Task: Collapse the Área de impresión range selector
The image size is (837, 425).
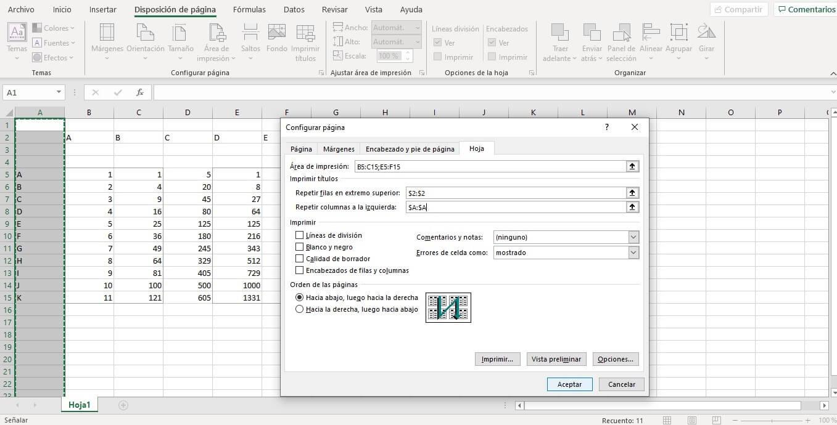Action: tap(632, 166)
